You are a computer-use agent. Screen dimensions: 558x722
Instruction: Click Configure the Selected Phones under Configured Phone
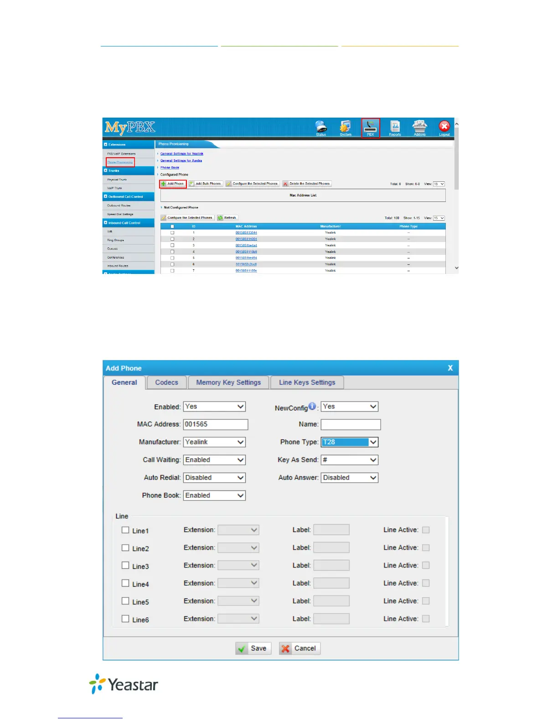[x=252, y=184]
